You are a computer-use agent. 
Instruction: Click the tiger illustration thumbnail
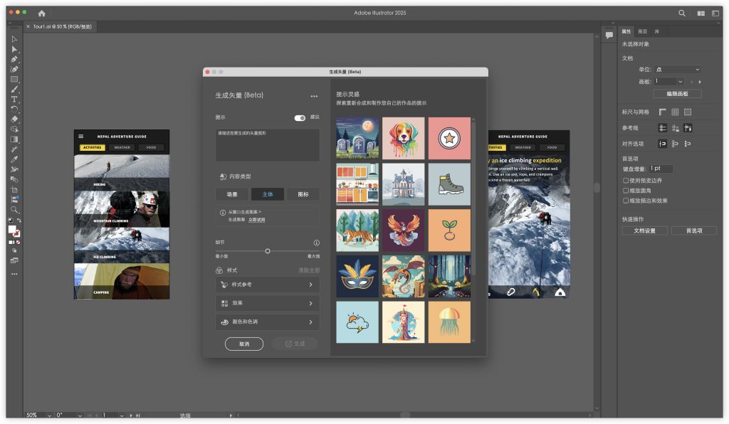(357, 230)
